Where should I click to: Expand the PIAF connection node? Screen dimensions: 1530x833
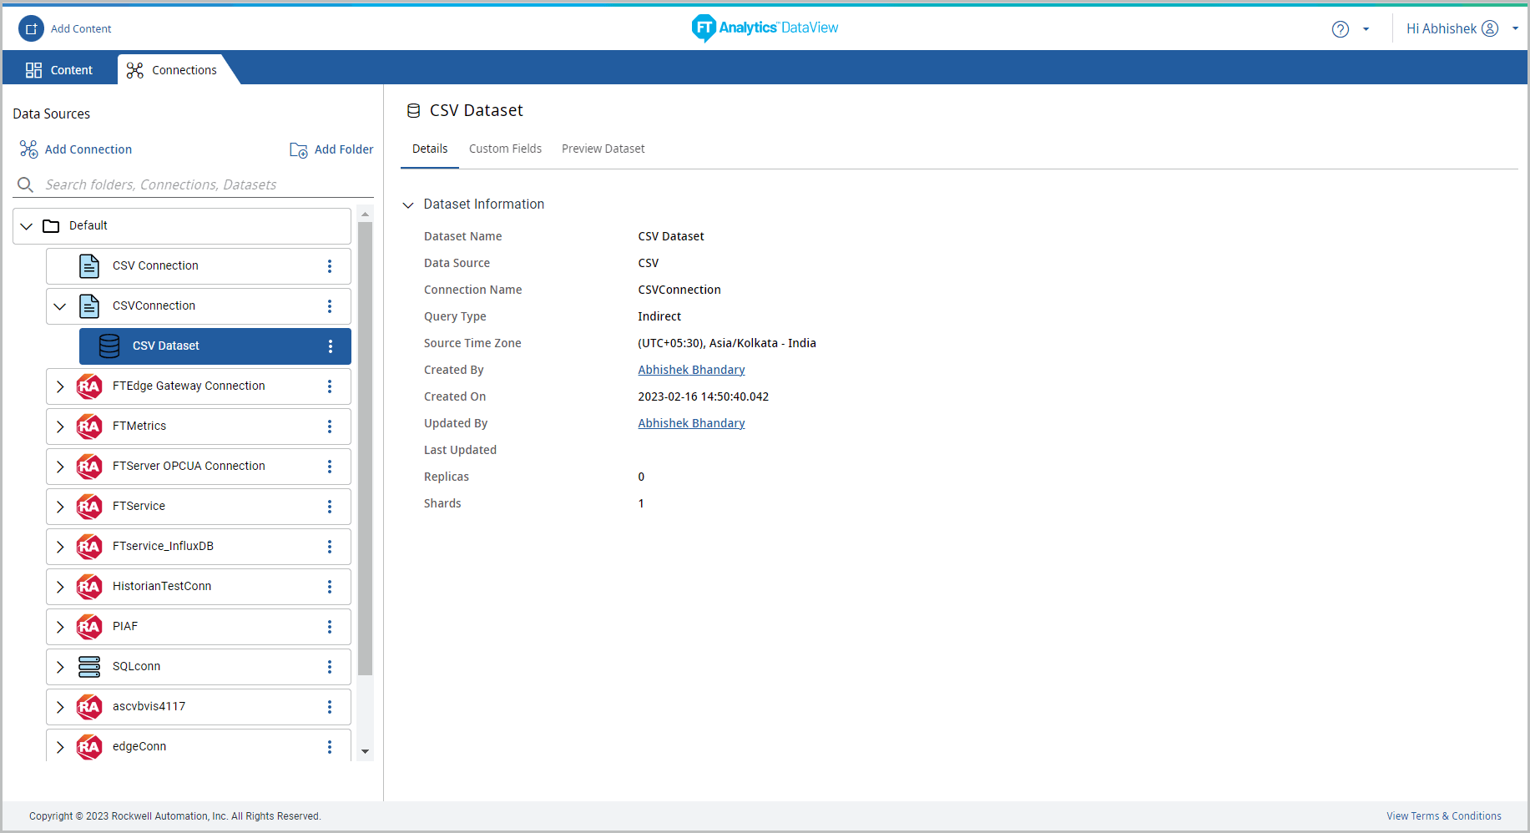pyautogui.click(x=60, y=627)
